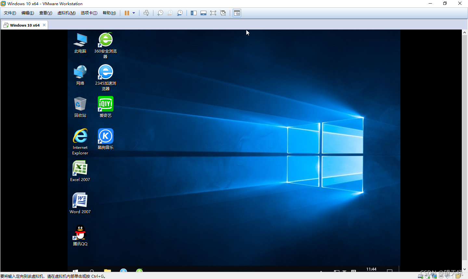Click the vertical scrollbar up arrow
Screen dimensions: 468x279
(x=464, y=32)
